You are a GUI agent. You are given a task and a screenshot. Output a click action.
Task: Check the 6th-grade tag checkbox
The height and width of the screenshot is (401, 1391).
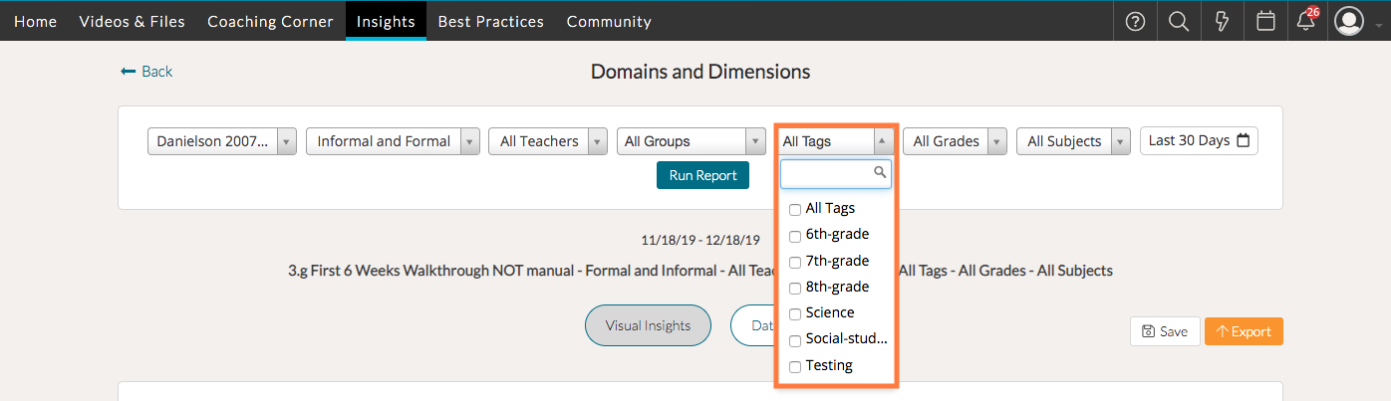795,236
